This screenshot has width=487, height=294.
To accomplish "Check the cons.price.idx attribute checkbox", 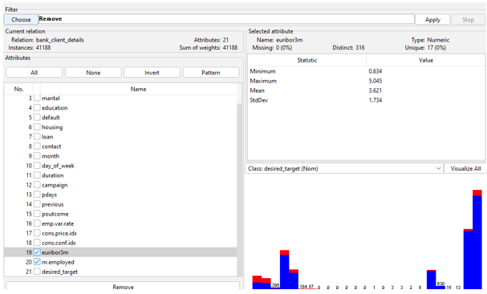I will tap(37, 233).
